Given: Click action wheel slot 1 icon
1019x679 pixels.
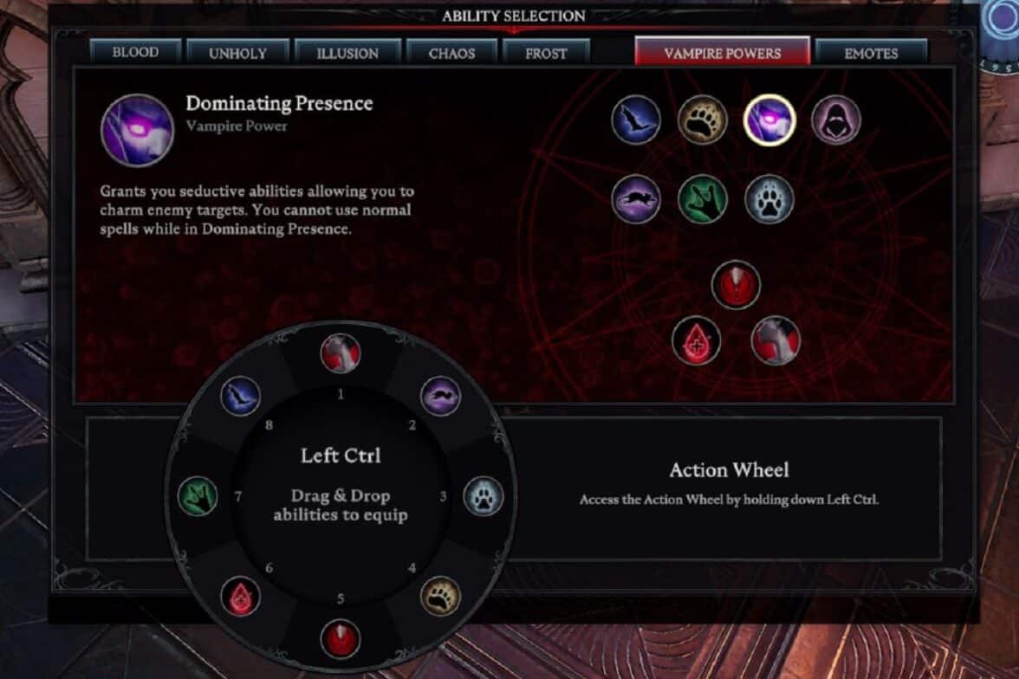Looking at the screenshot, I should (341, 353).
